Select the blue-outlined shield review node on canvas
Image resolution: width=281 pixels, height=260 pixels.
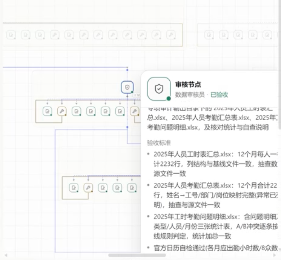(127, 87)
